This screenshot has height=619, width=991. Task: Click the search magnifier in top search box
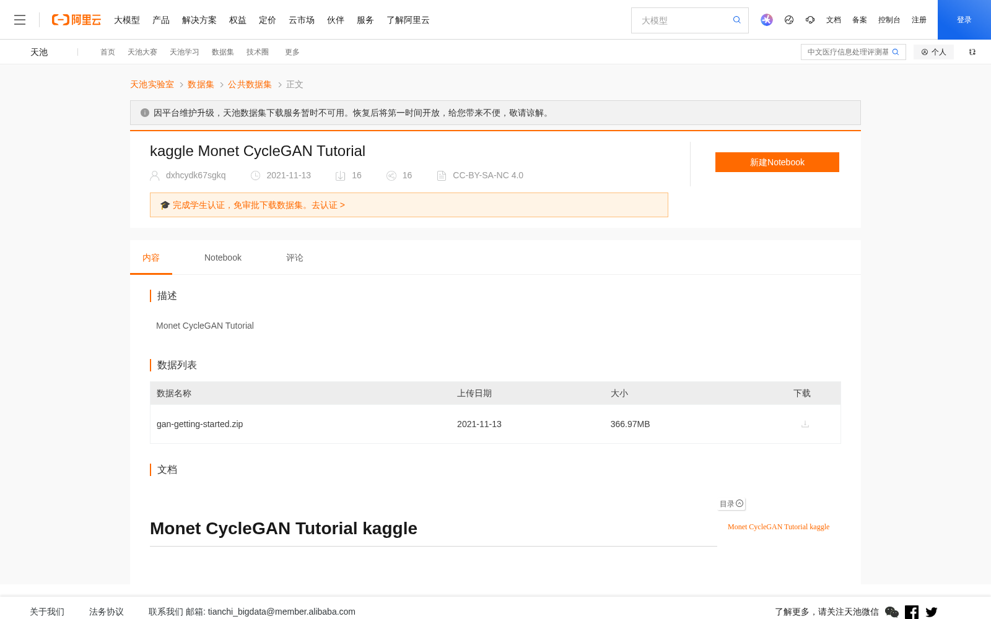point(737,20)
